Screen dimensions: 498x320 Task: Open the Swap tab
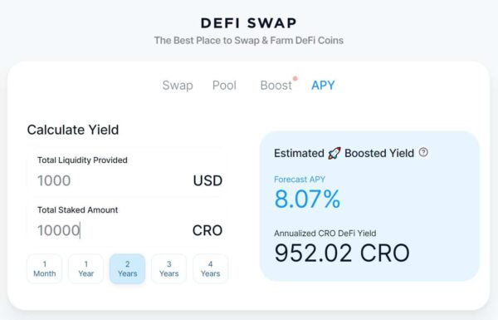point(178,86)
